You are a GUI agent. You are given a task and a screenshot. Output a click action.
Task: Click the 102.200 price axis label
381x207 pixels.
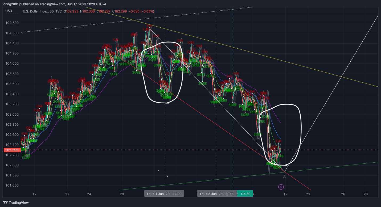12,155
